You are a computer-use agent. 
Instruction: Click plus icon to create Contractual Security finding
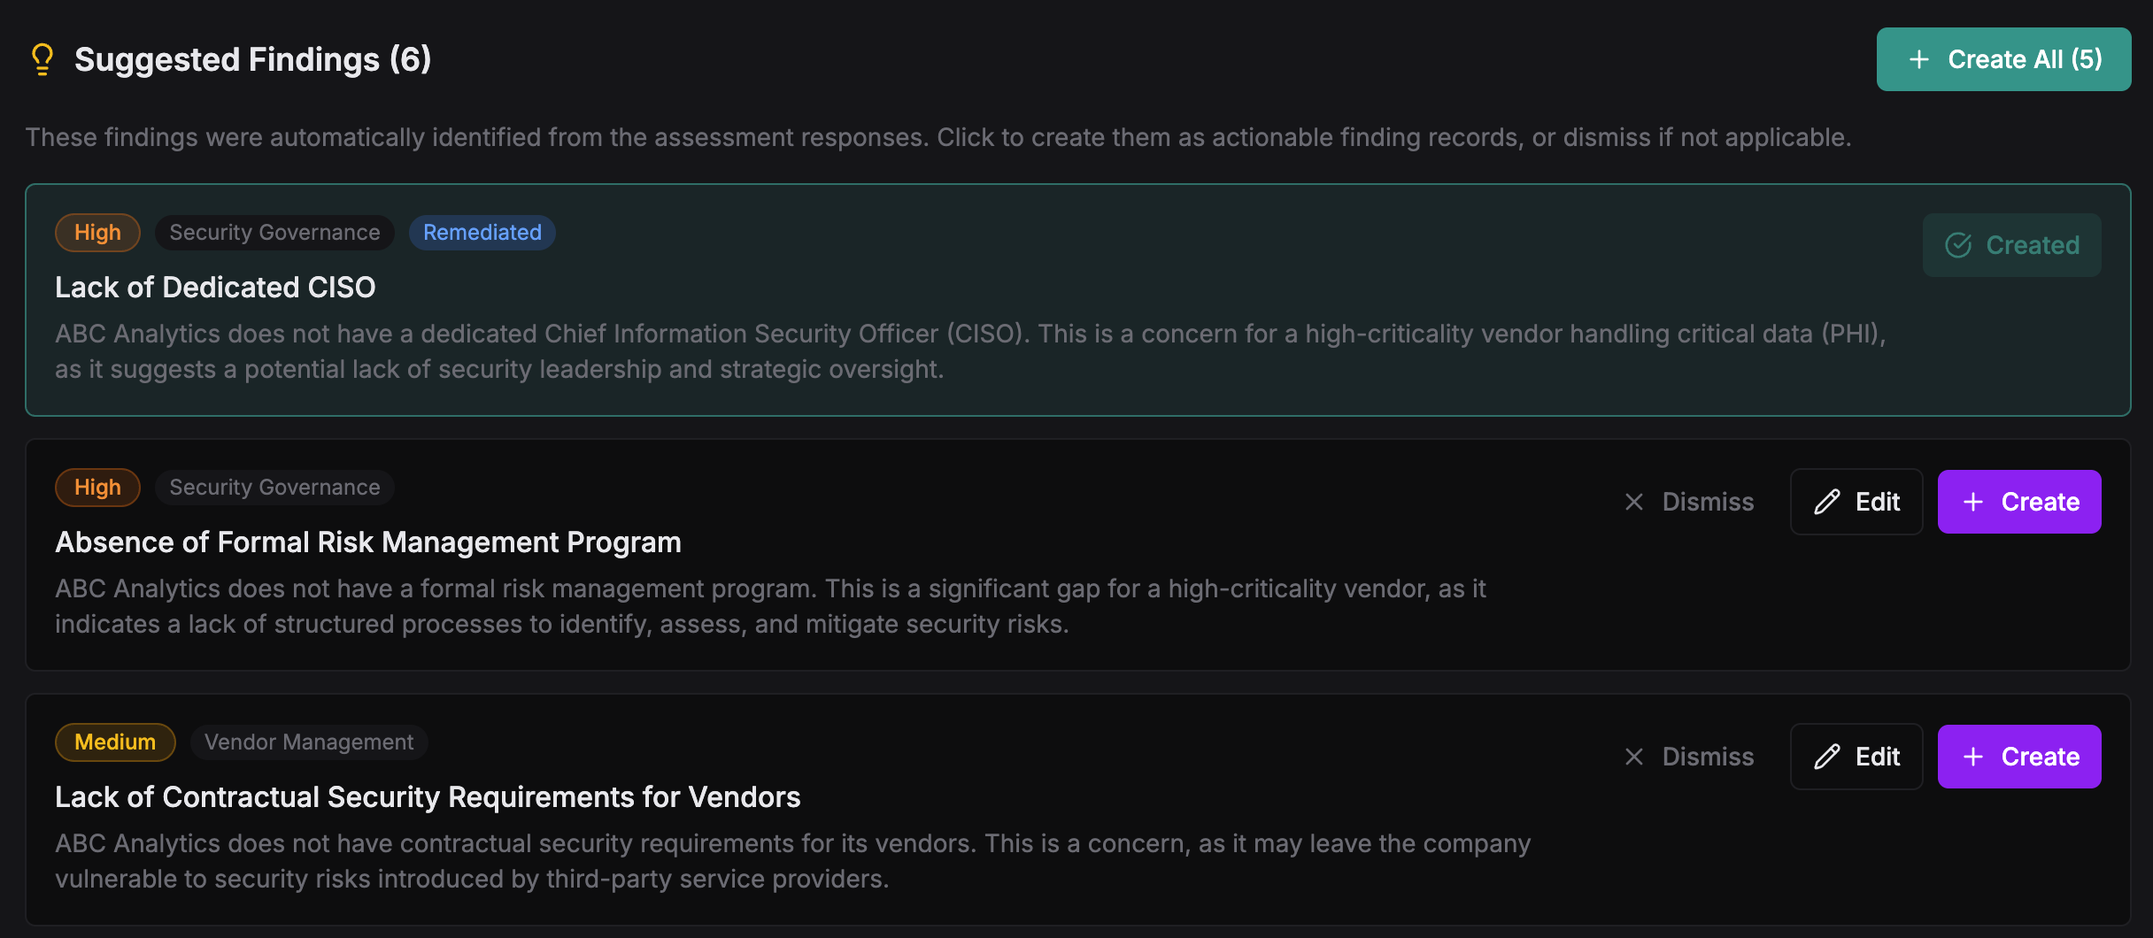point(1973,757)
